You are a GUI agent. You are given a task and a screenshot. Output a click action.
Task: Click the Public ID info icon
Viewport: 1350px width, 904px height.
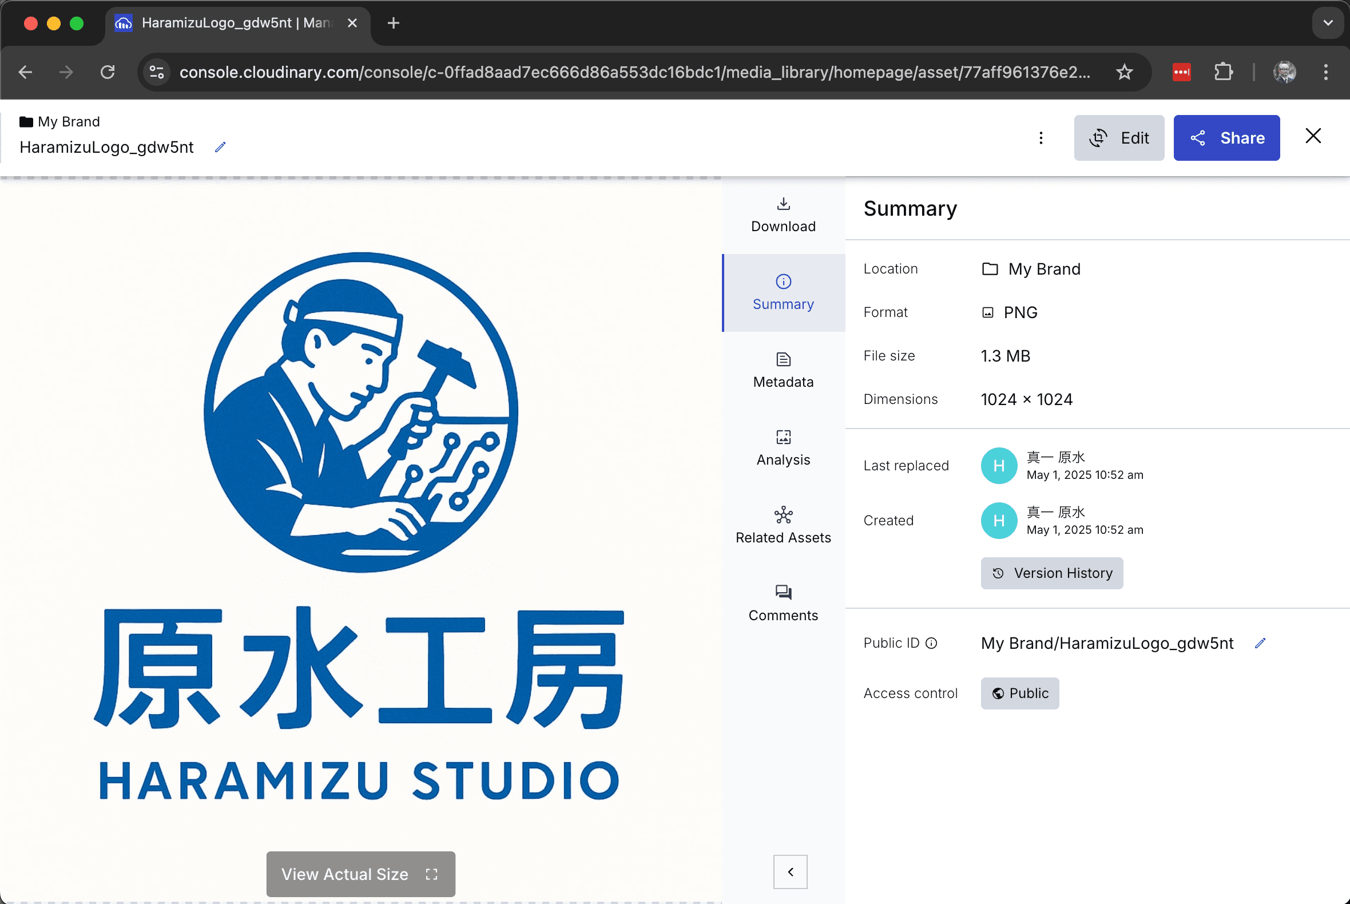(x=931, y=643)
